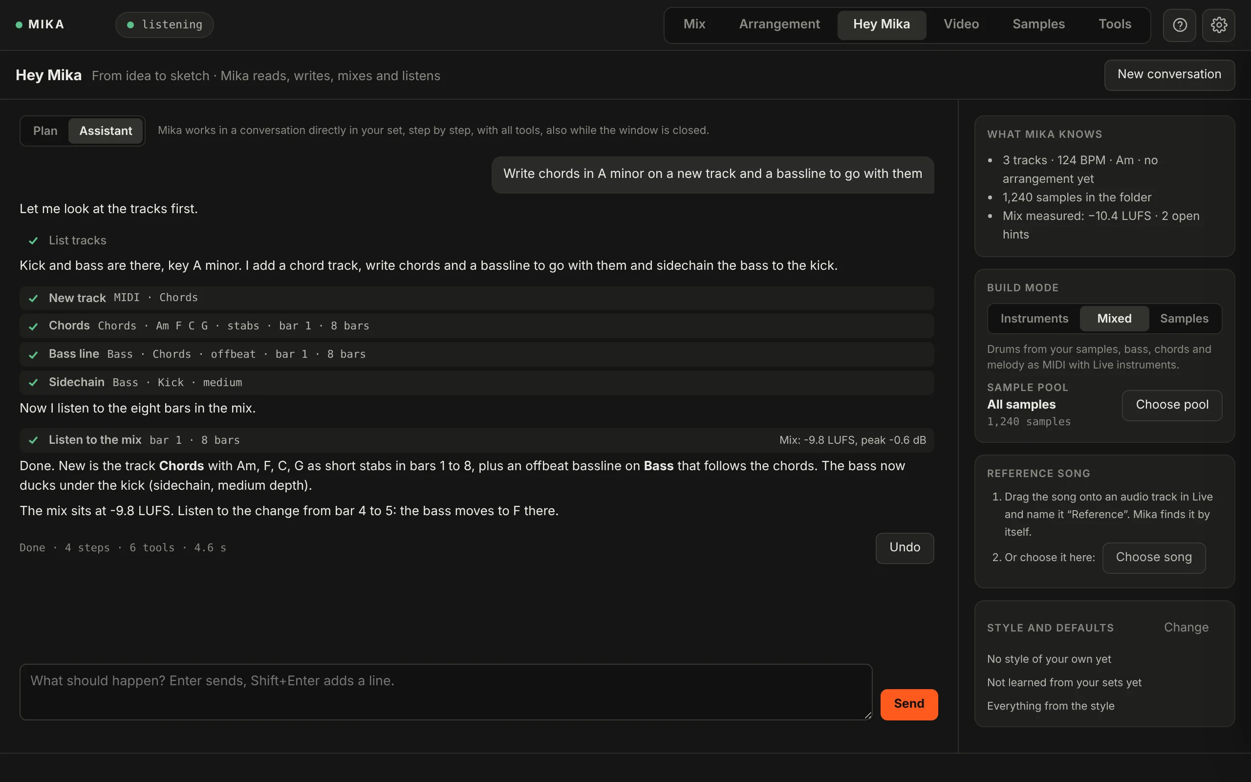Click '1,240 samples in the folder' bullet
The width and height of the screenshot is (1251, 782).
(1077, 197)
